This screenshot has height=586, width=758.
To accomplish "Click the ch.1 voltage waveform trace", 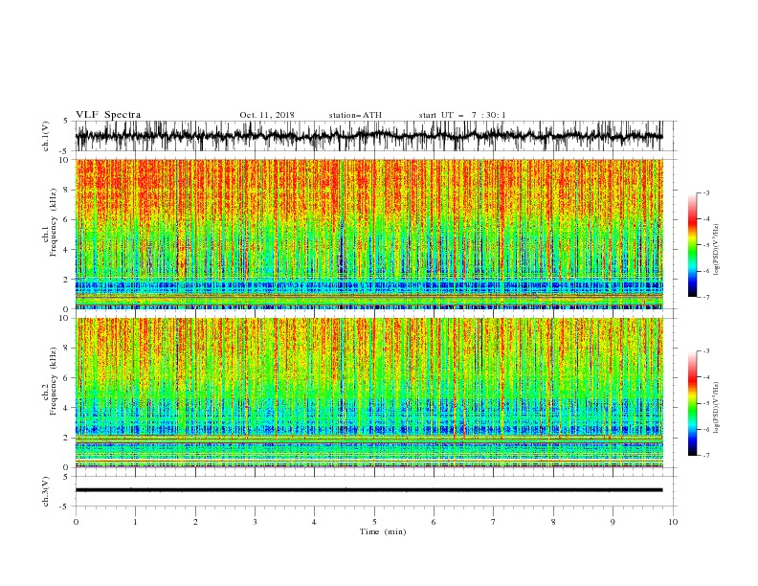I will (x=368, y=136).
